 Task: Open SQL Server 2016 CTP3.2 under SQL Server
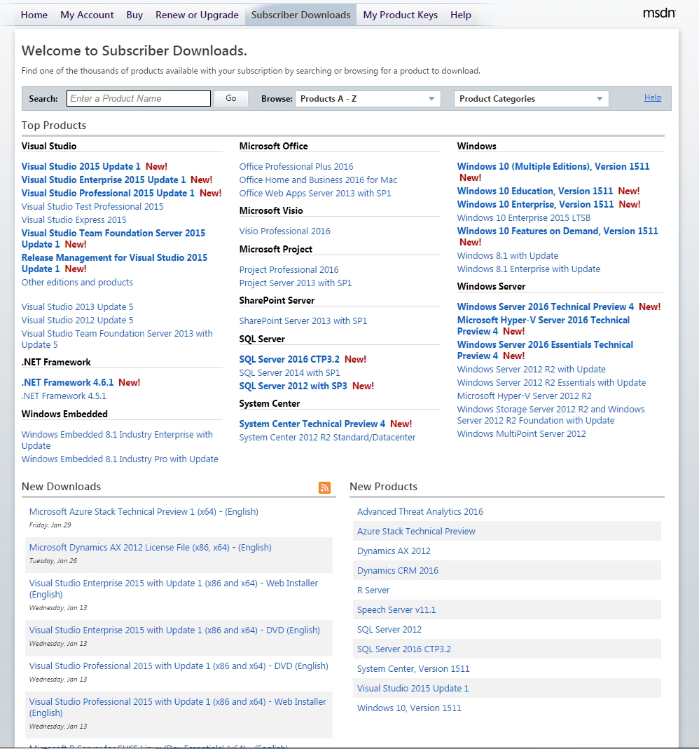289,359
